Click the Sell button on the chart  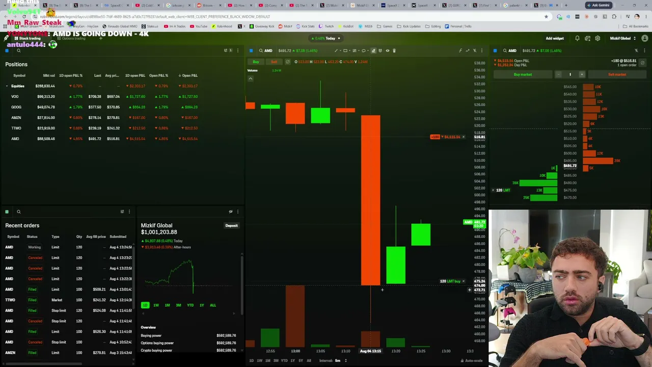click(x=274, y=62)
